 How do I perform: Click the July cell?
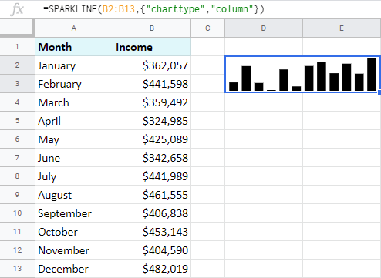(x=74, y=176)
